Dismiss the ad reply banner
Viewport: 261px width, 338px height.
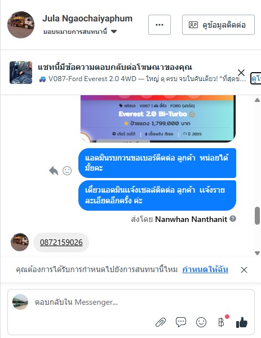coord(241,73)
